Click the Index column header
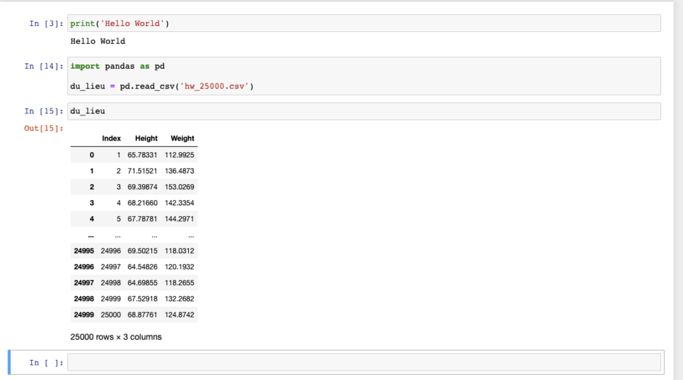This screenshot has width=683, height=380. click(111, 139)
